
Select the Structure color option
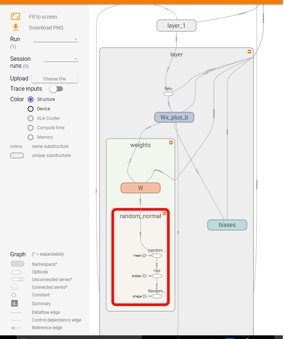[31, 99]
